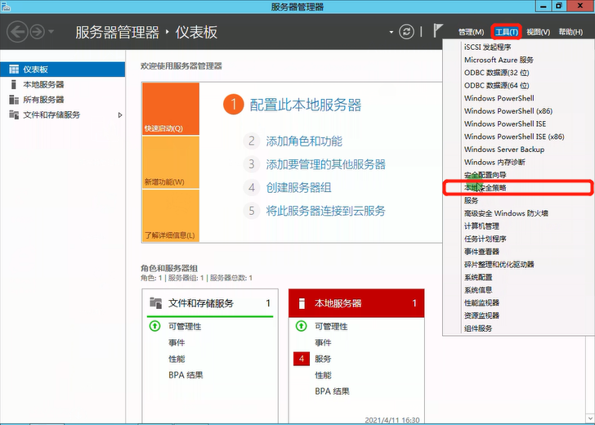595x425 pixels.
Task: Open the 文件和存储服务 tile header
Action: click(210, 303)
